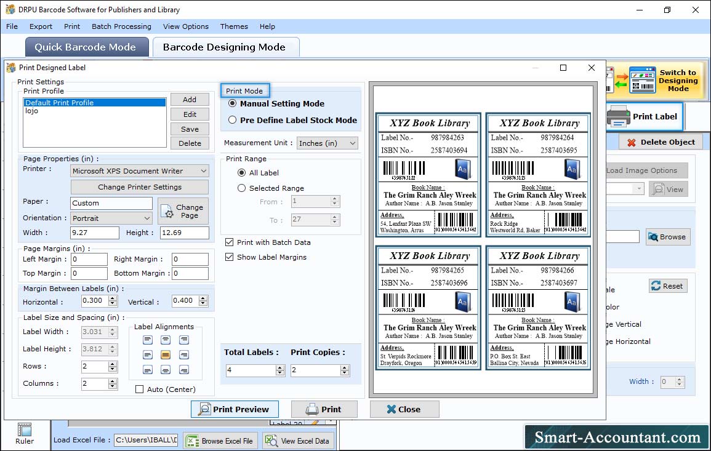The height and width of the screenshot is (451, 711).
Task: Click the Browse Excel File icon
Action: tap(193, 441)
